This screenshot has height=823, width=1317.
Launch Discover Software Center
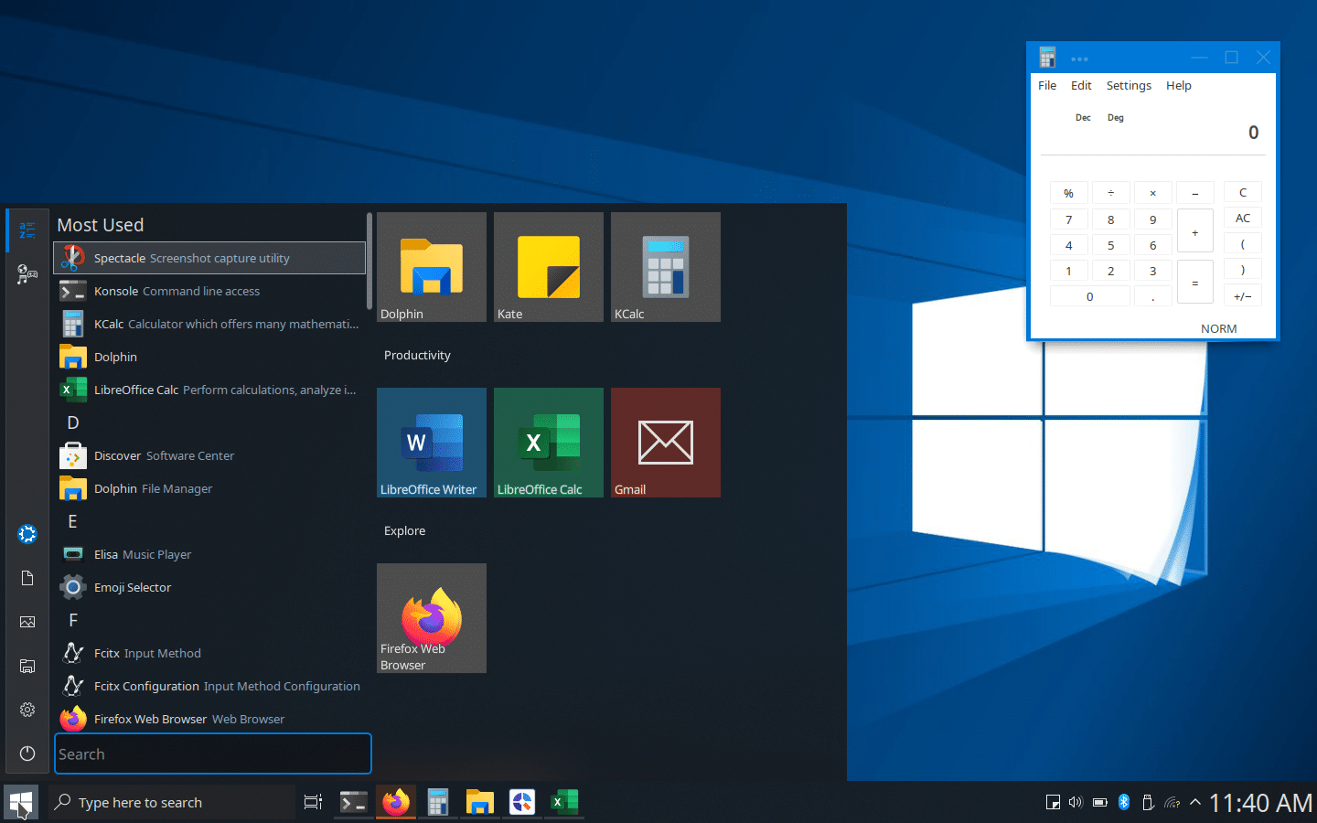[x=209, y=455]
